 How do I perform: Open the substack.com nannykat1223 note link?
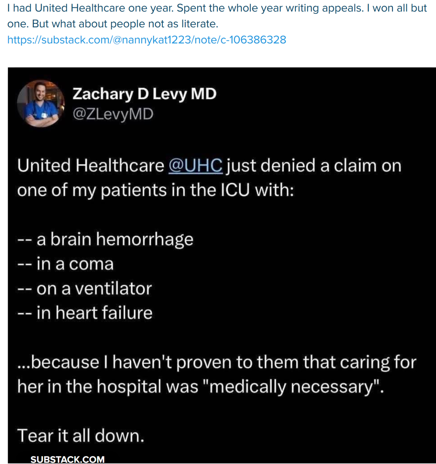(147, 40)
